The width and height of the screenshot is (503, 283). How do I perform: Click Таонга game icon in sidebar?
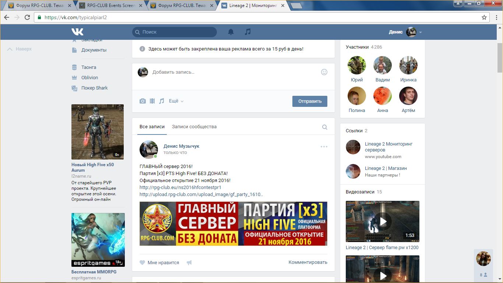[x=74, y=67]
